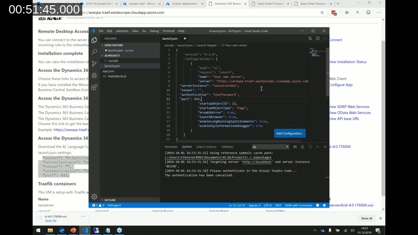Click Show all downloads button
The image size is (418, 235).
coord(367,218)
